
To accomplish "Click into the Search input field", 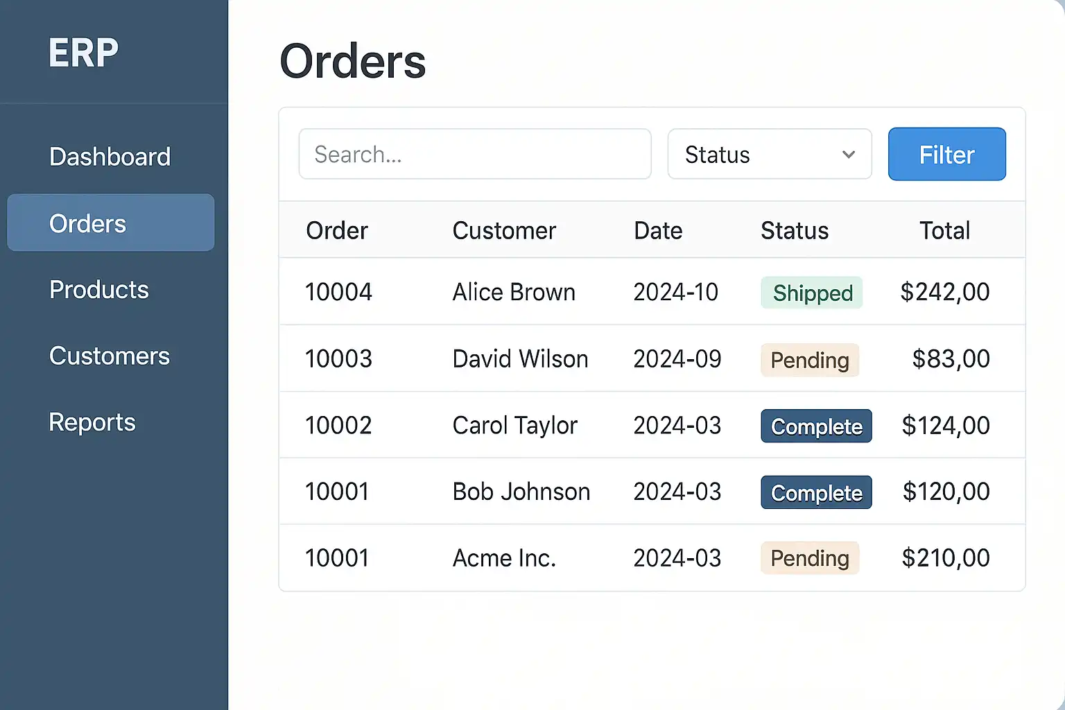I will point(474,154).
